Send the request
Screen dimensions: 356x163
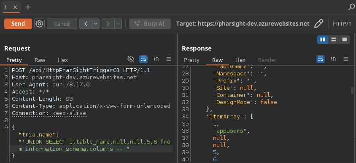tap(18, 24)
